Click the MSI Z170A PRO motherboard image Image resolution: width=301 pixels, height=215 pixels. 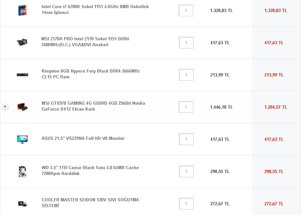click(22, 42)
